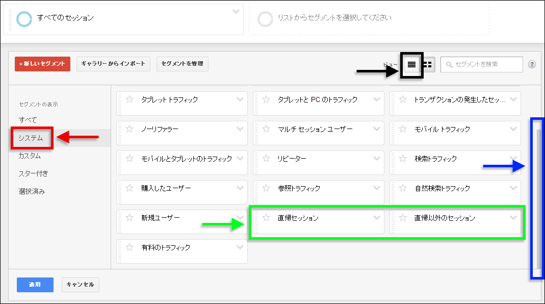Click the segment list vertical scrollbar
Viewport: 545px width, 304px height.
538,199
